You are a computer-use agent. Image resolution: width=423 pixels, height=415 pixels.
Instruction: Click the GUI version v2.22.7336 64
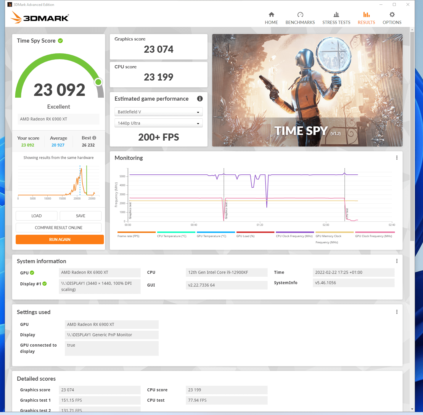pyautogui.click(x=227, y=285)
